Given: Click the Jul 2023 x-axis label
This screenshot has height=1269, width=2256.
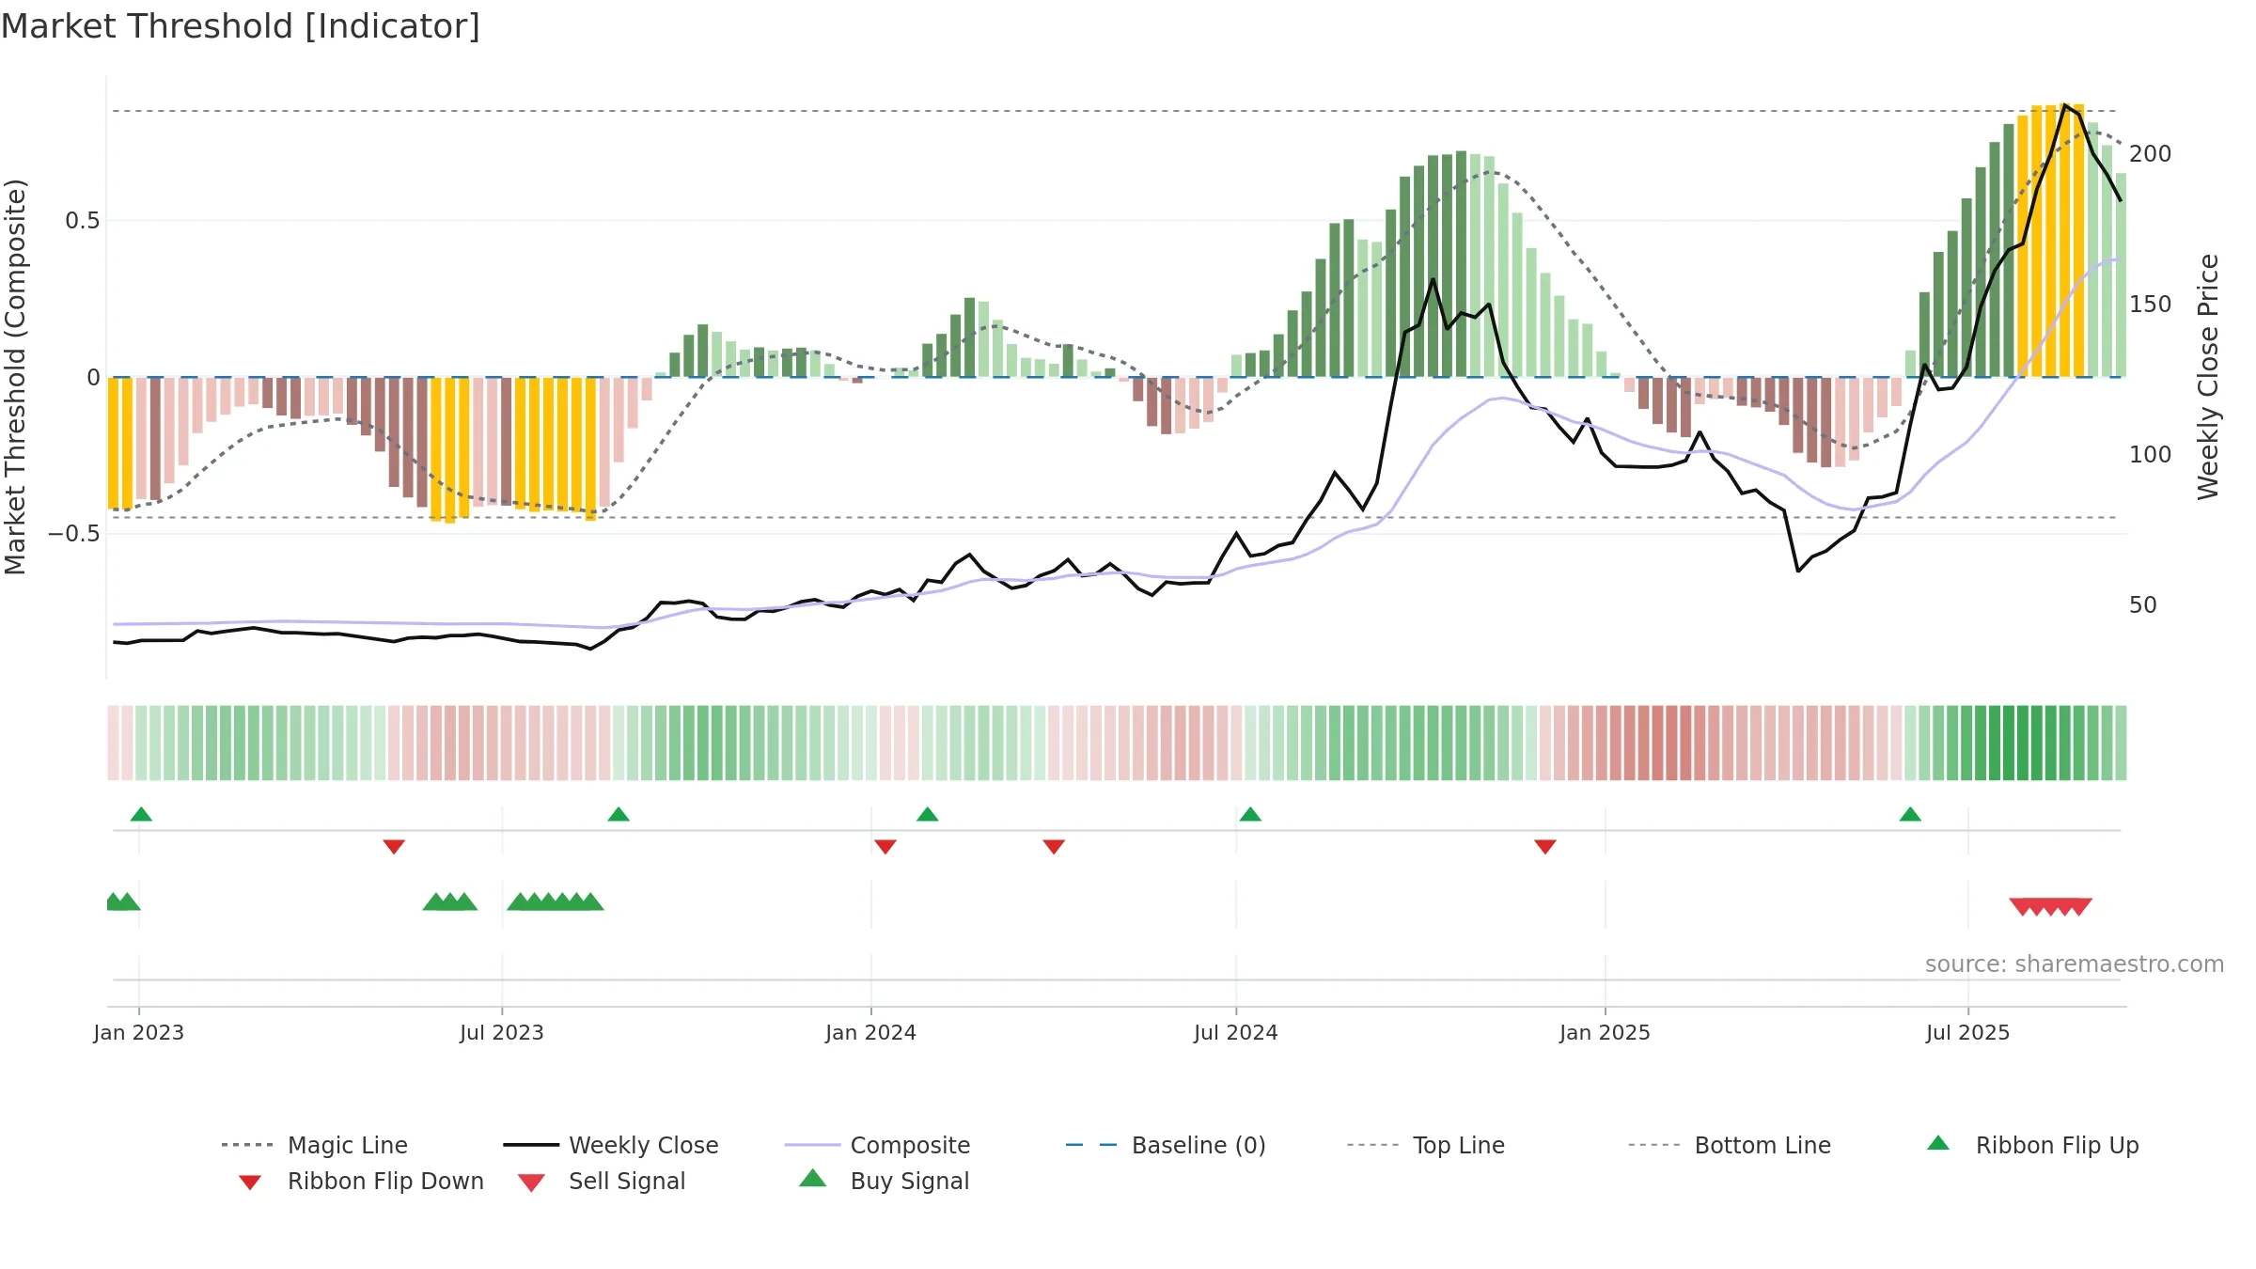Looking at the screenshot, I should coord(502,1032).
